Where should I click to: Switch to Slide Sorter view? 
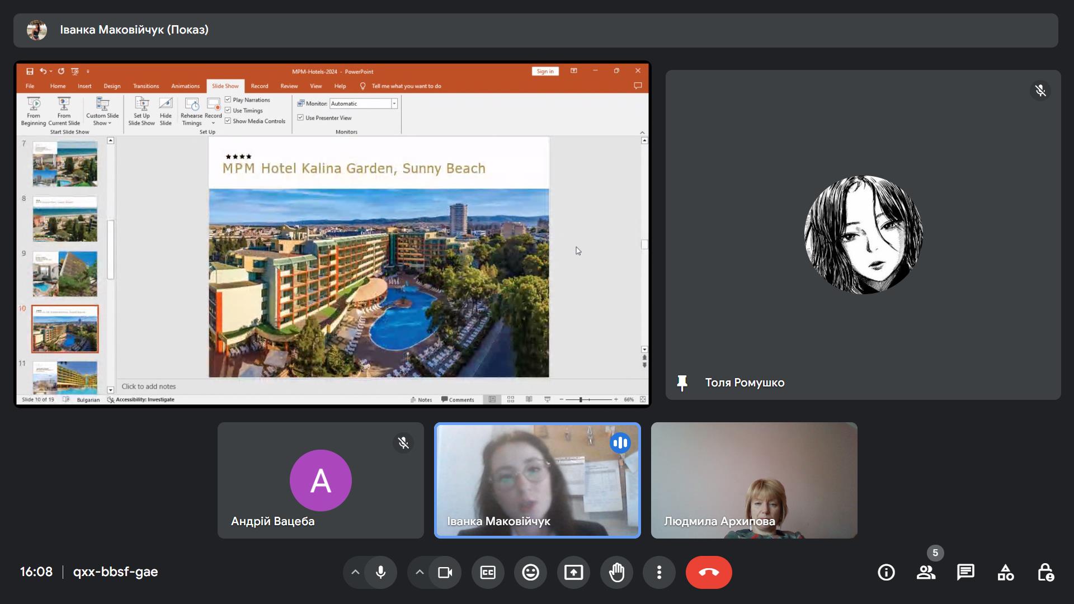pyautogui.click(x=511, y=399)
